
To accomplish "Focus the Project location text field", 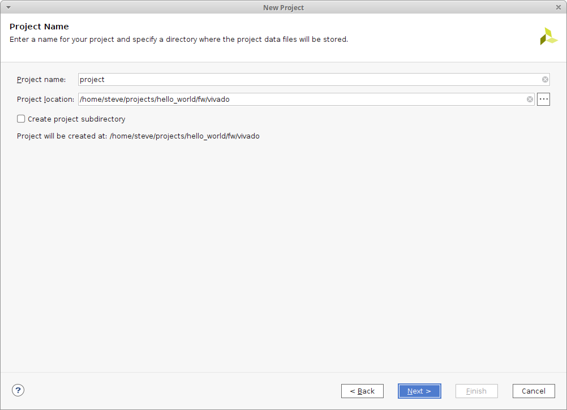I will (300, 100).
